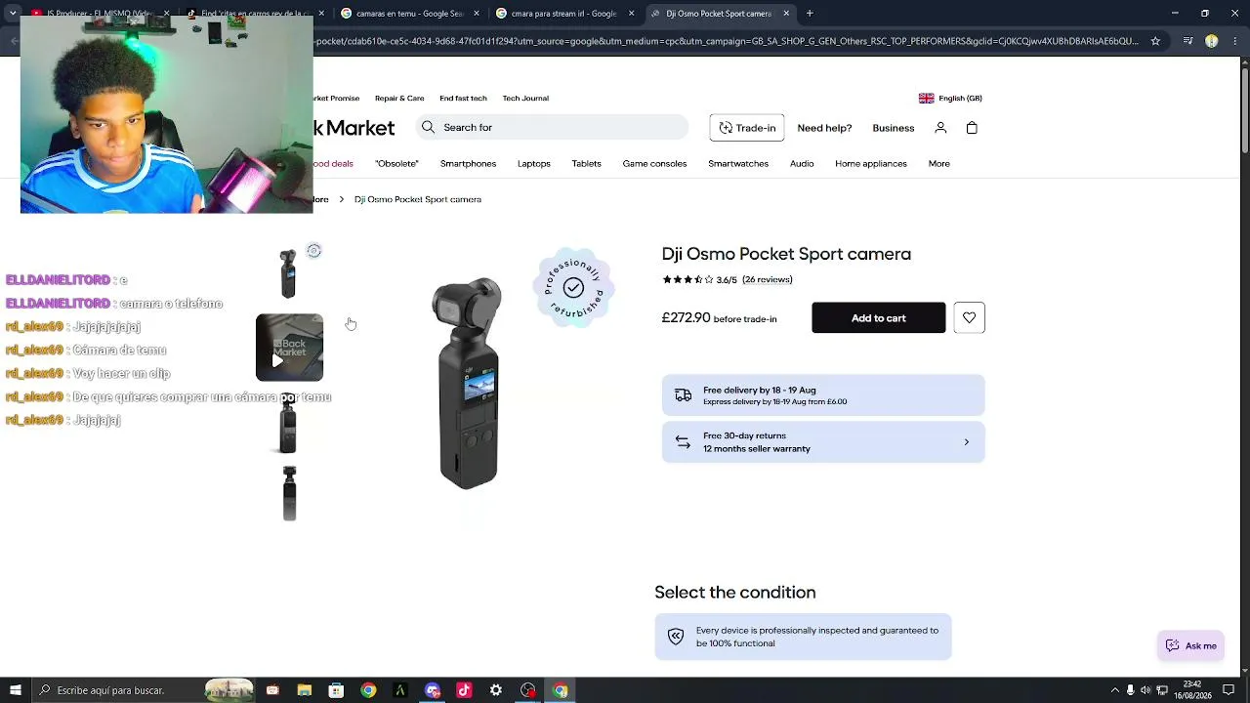
Task: Open Chrome profile avatar
Action: (x=1211, y=41)
